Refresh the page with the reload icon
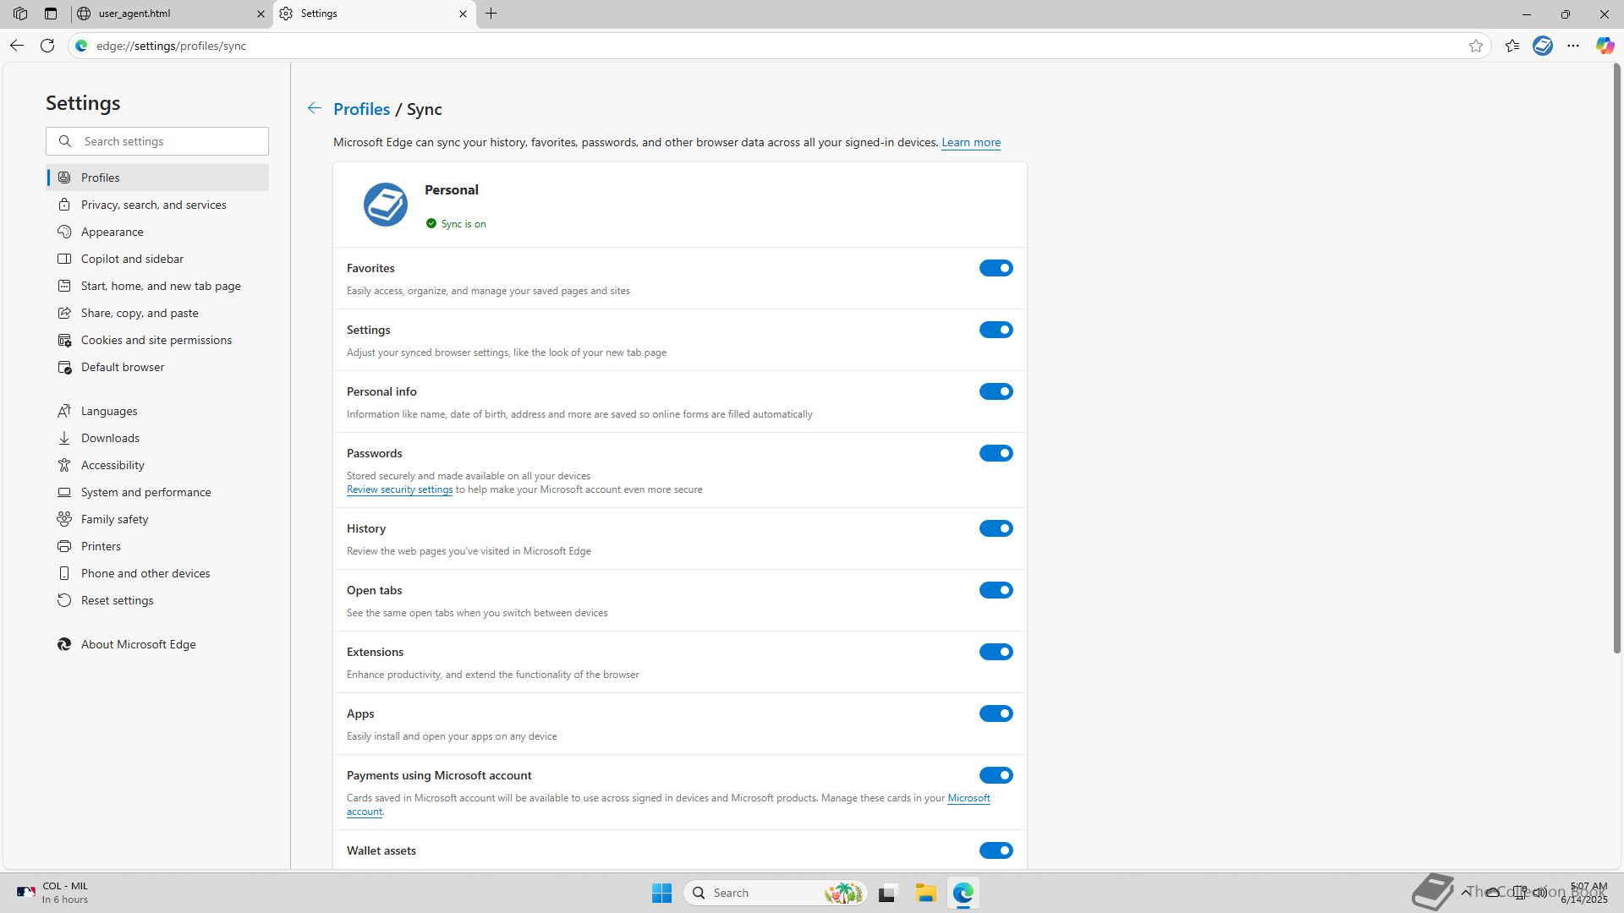Screen dimensions: 1624x913 pyautogui.click(x=47, y=46)
